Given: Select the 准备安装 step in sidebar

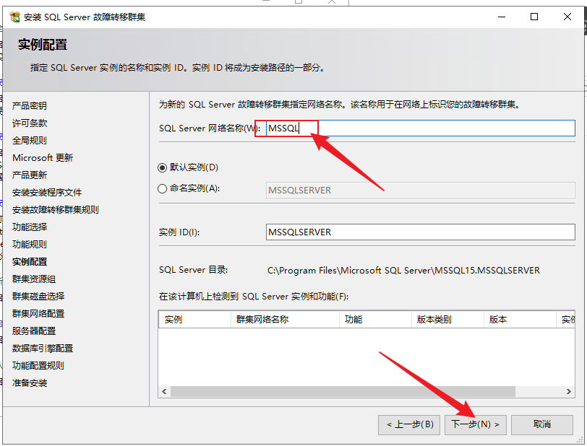Looking at the screenshot, I should (30, 383).
